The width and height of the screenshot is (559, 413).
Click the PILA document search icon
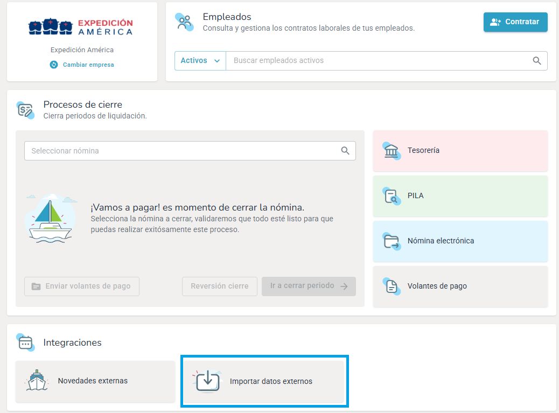coord(392,196)
